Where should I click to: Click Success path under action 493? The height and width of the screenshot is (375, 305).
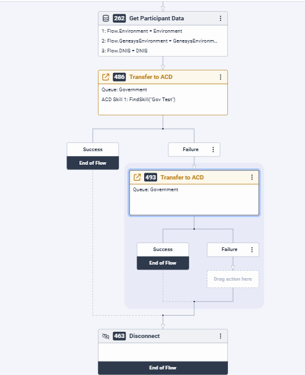163,249
